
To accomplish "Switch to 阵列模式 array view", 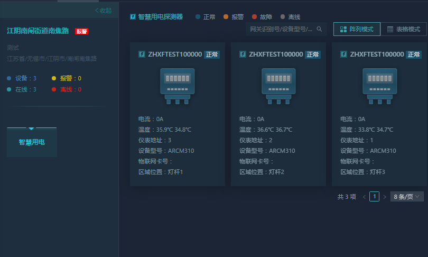I will point(357,29).
